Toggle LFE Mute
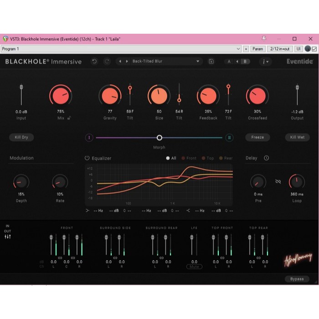 coord(194,267)
